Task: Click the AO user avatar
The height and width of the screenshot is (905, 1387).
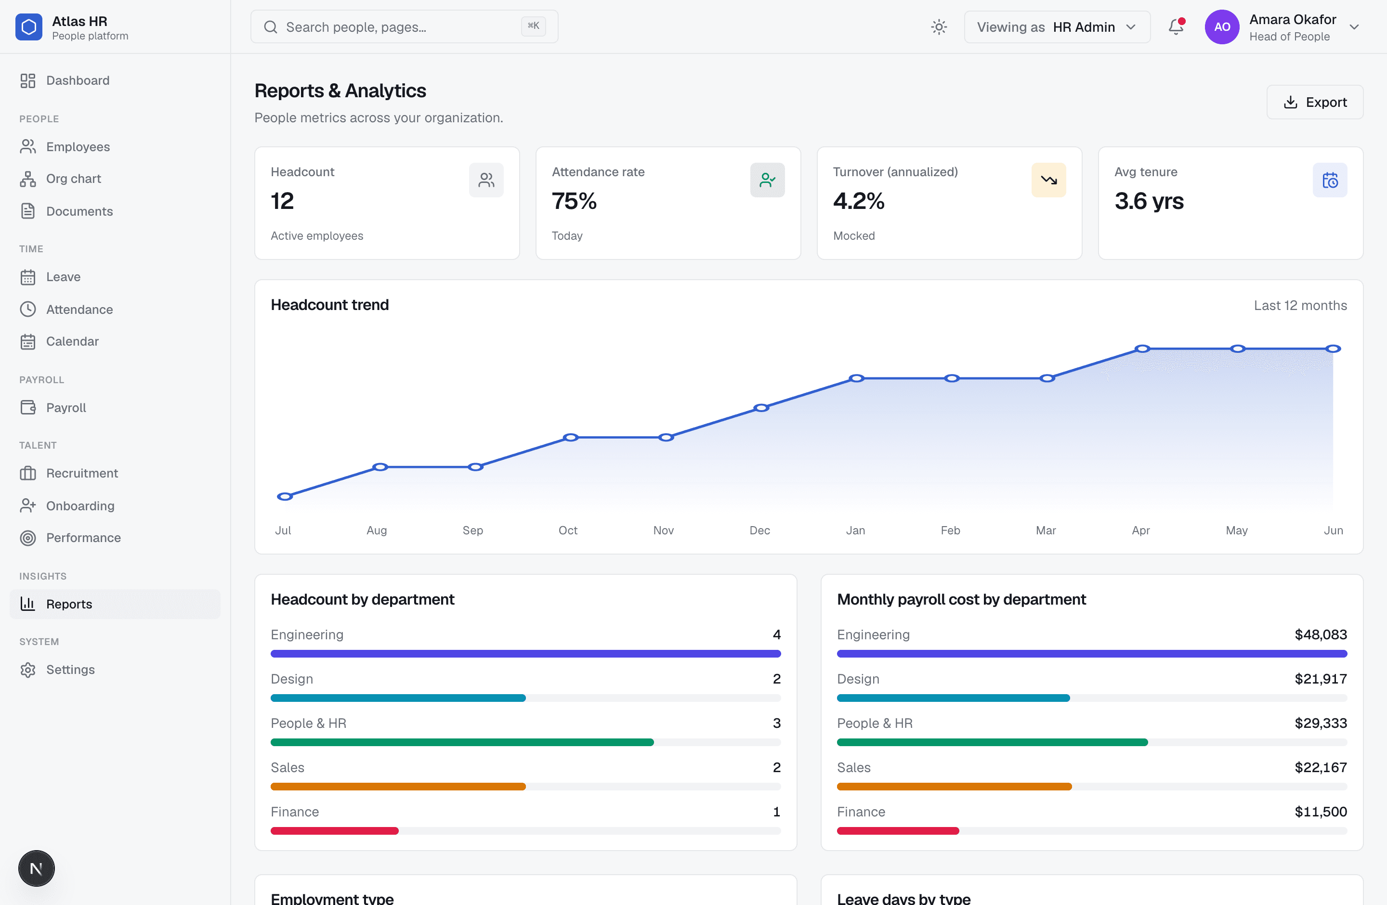Action: point(1221,27)
